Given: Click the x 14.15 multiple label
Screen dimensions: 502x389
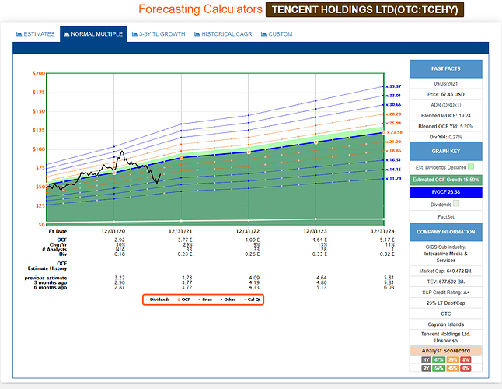Looking at the screenshot, I should [x=393, y=170].
